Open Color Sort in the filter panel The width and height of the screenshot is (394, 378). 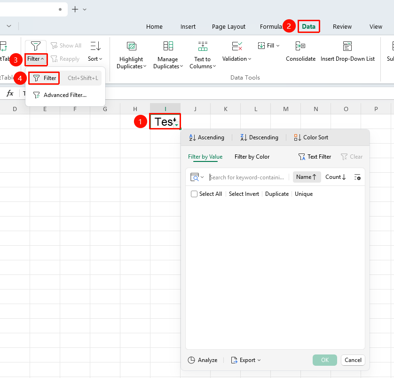pos(311,137)
